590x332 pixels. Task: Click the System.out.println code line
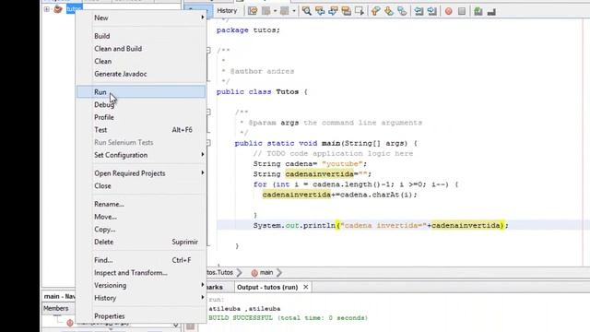381,225
